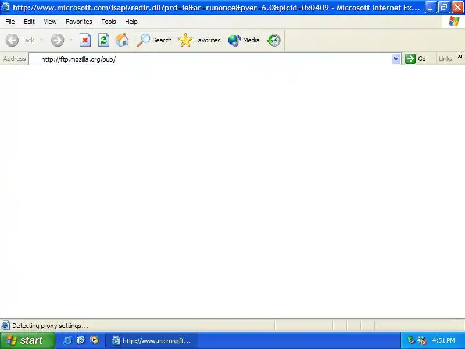Open the Edit menu

coord(29,22)
